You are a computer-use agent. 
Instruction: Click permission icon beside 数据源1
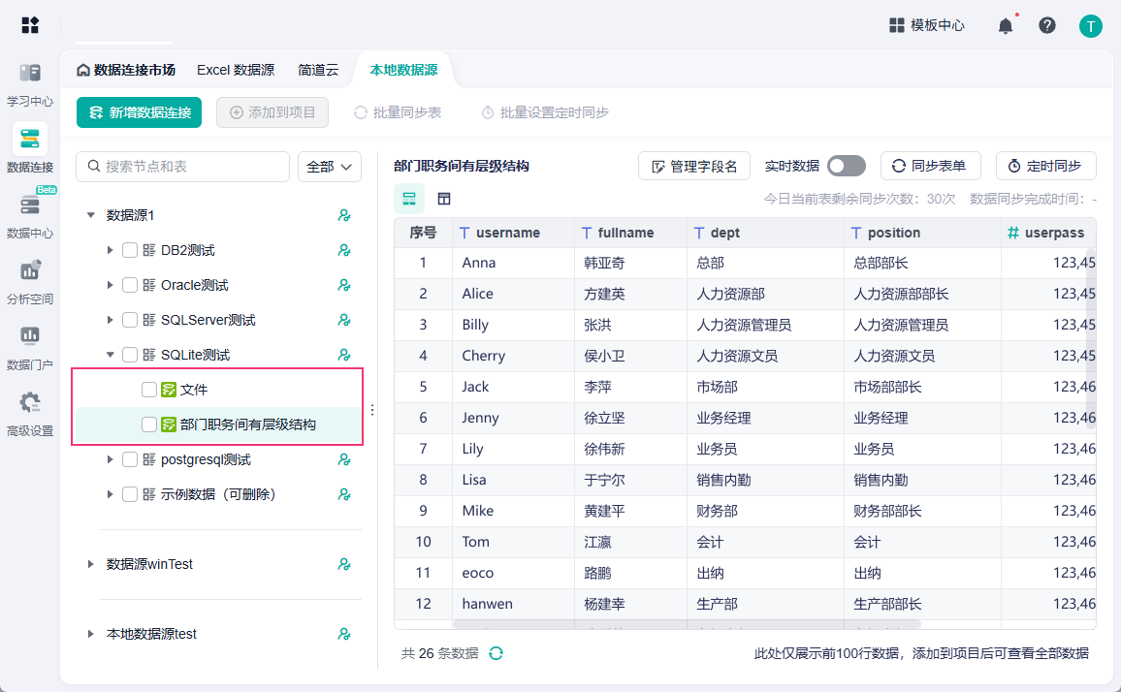coord(344,215)
